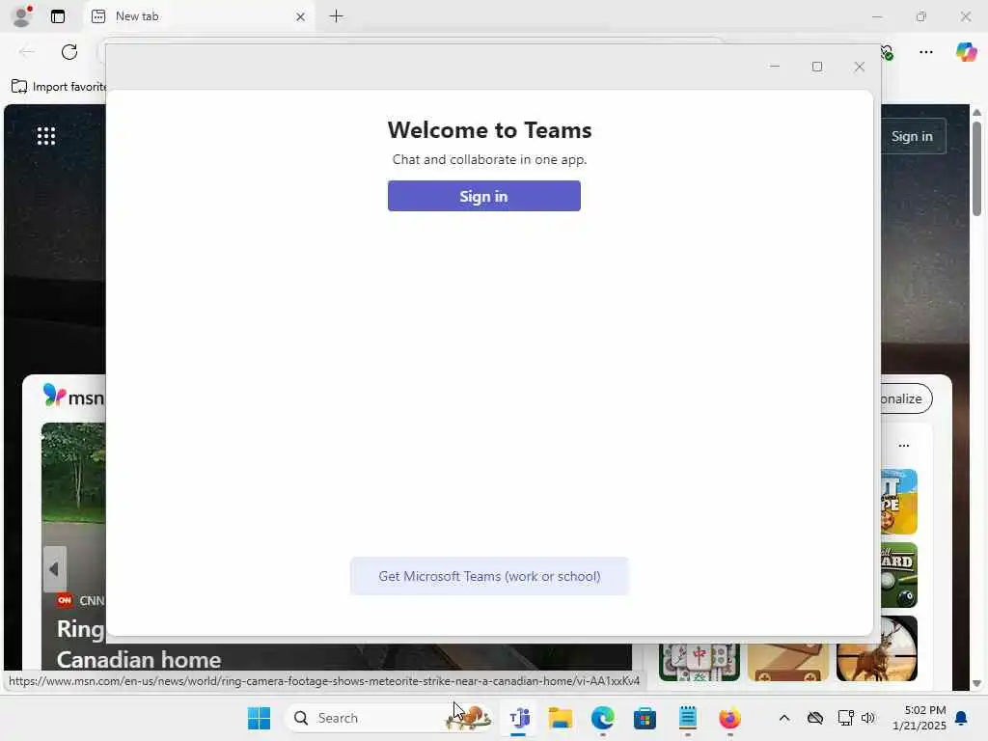Open File Explorer from the taskbar
This screenshot has width=988, height=741.
pyautogui.click(x=561, y=718)
